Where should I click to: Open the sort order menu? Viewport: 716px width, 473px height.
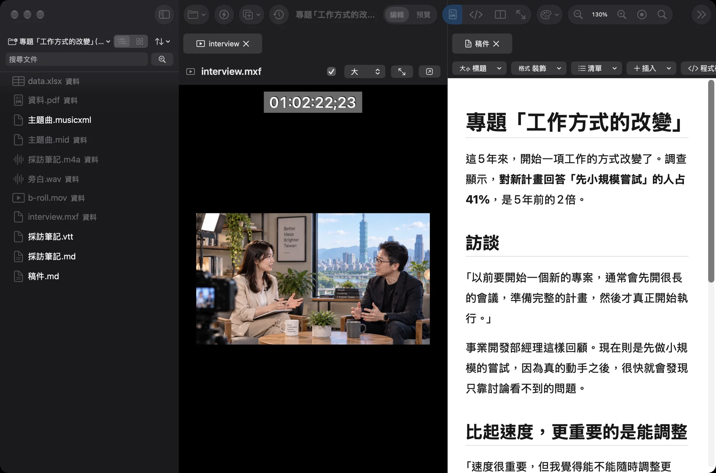162,42
